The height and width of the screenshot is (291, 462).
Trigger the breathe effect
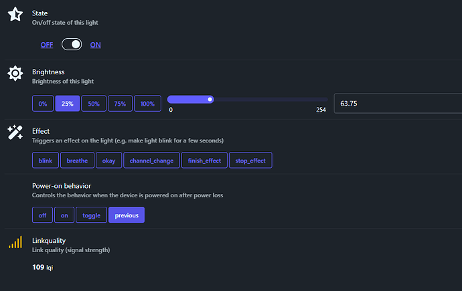click(77, 161)
